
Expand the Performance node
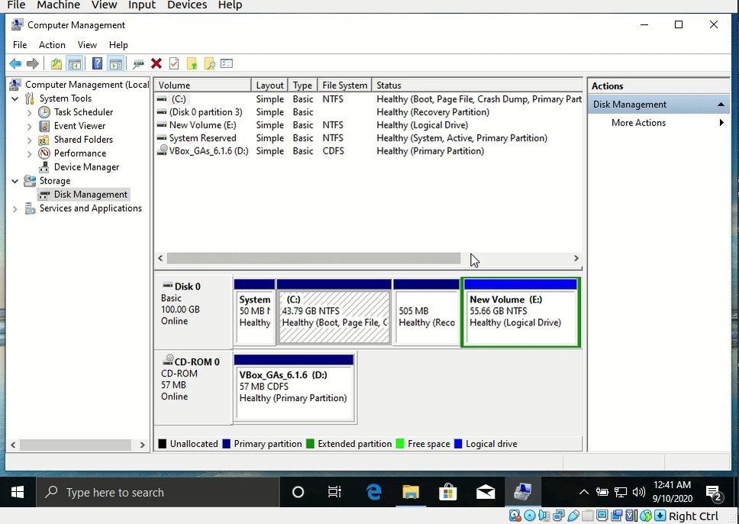coord(29,154)
